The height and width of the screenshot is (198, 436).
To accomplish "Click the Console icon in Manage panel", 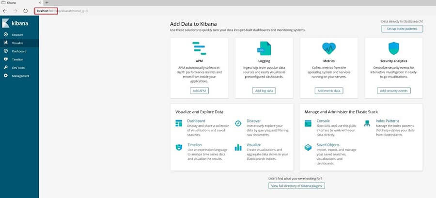I will pos(308,123).
